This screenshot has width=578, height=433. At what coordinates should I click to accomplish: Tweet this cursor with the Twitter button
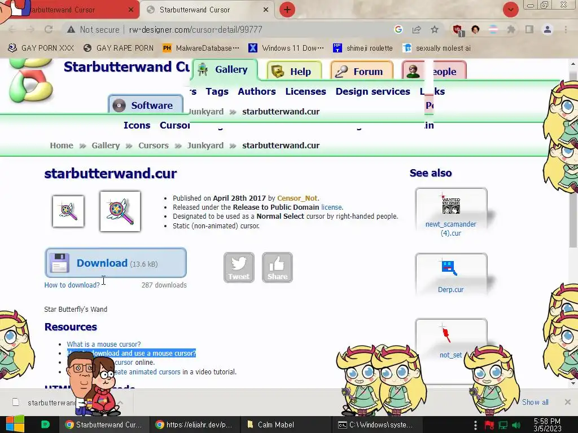239,267
